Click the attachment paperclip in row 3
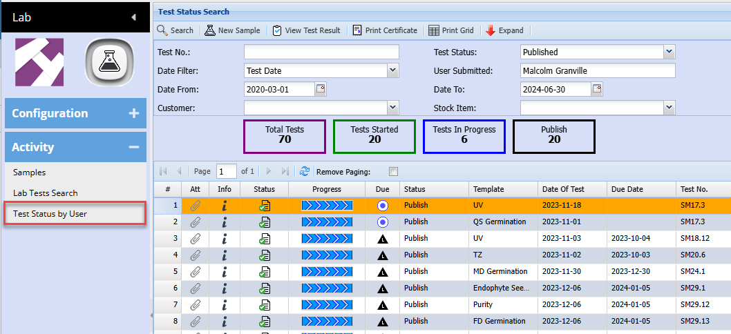Screen dimensions: 731x334 pos(196,239)
